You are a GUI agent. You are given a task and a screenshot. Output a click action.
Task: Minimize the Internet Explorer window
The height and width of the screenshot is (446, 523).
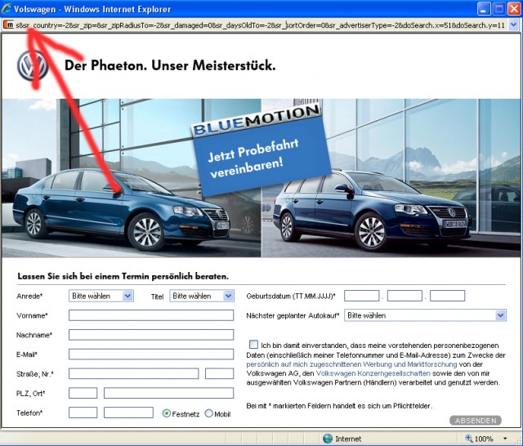484,9
